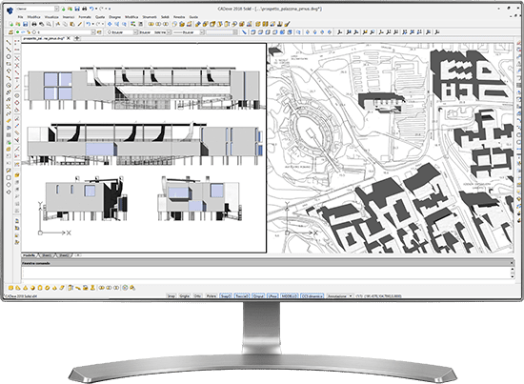Open the workspace dropdown in title bar

56,9
